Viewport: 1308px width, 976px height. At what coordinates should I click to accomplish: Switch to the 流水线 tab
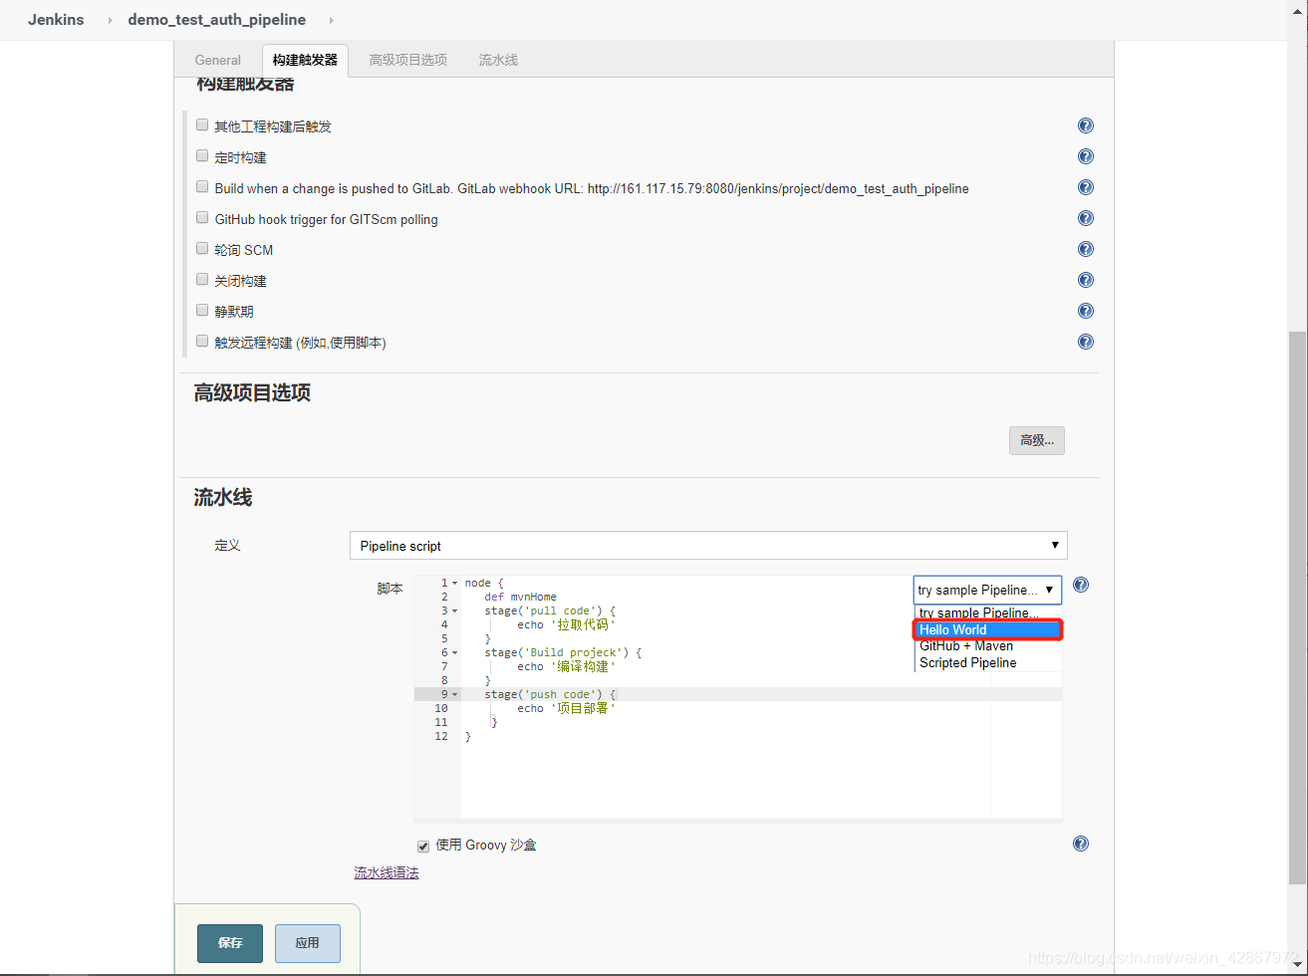pos(498,60)
